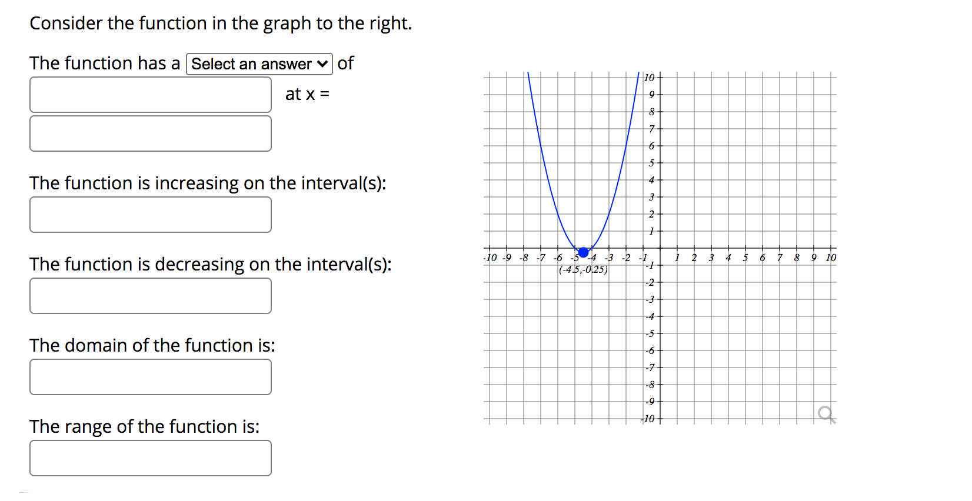The height and width of the screenshot is (501, 972).
Task: Click the y-axis value 10 on the graph
Action: 648,78
